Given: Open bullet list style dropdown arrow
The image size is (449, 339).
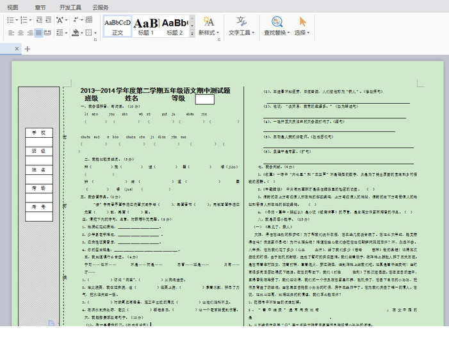Looking at the screenshot, I should pos(17,20).
